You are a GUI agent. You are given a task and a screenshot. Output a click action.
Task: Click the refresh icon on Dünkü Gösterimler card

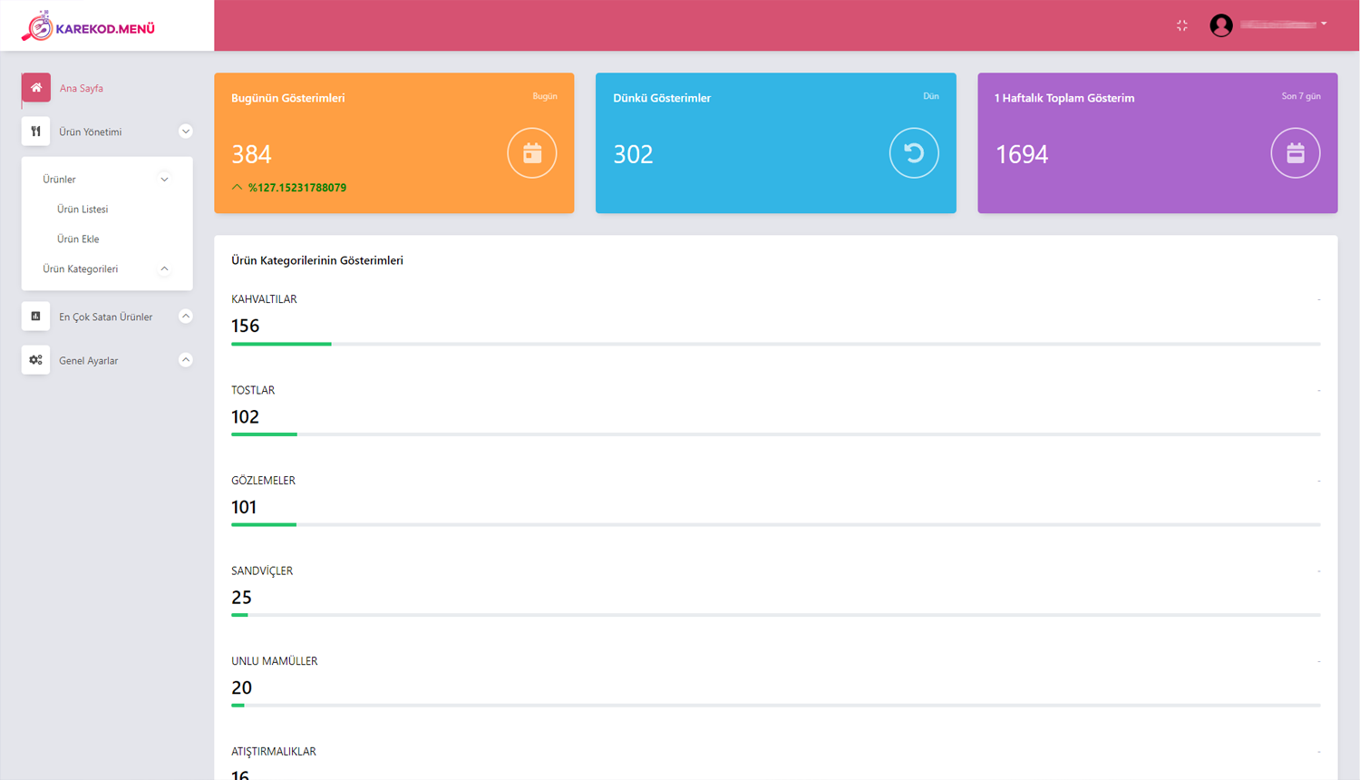pyautogui.click(x=914, y=153)
